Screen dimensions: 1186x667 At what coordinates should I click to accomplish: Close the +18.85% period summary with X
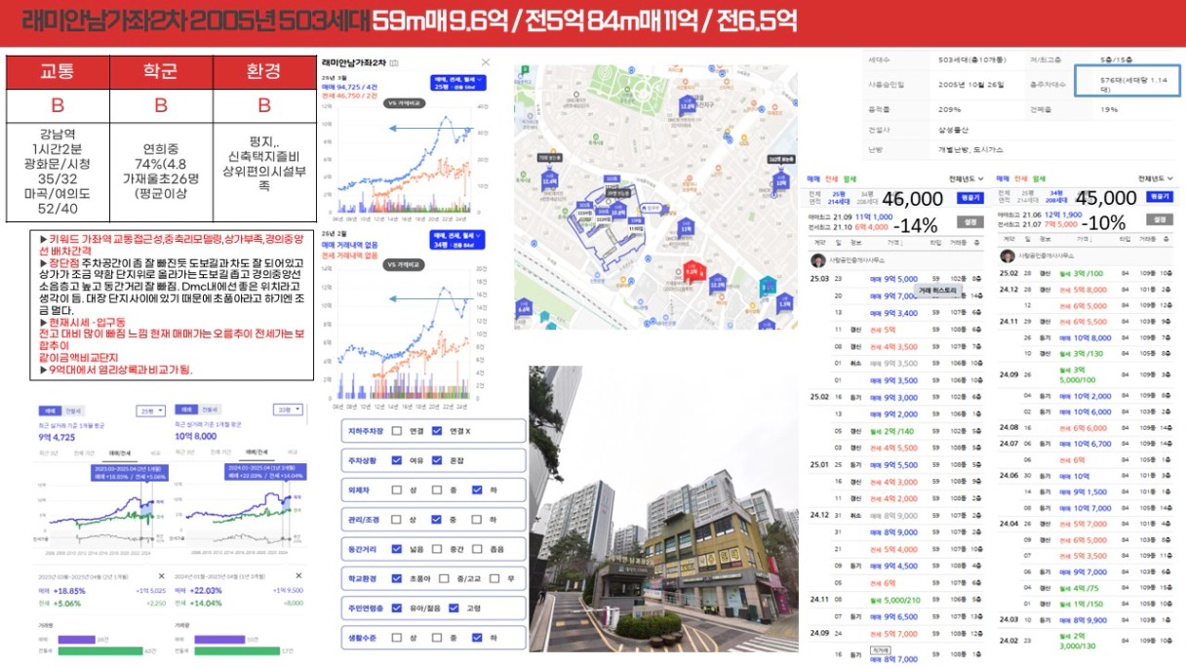[x=162, y=577]
